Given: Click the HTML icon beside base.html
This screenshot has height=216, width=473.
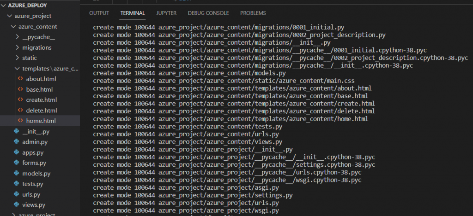Looking at the screenshot, I should [20, 89].
